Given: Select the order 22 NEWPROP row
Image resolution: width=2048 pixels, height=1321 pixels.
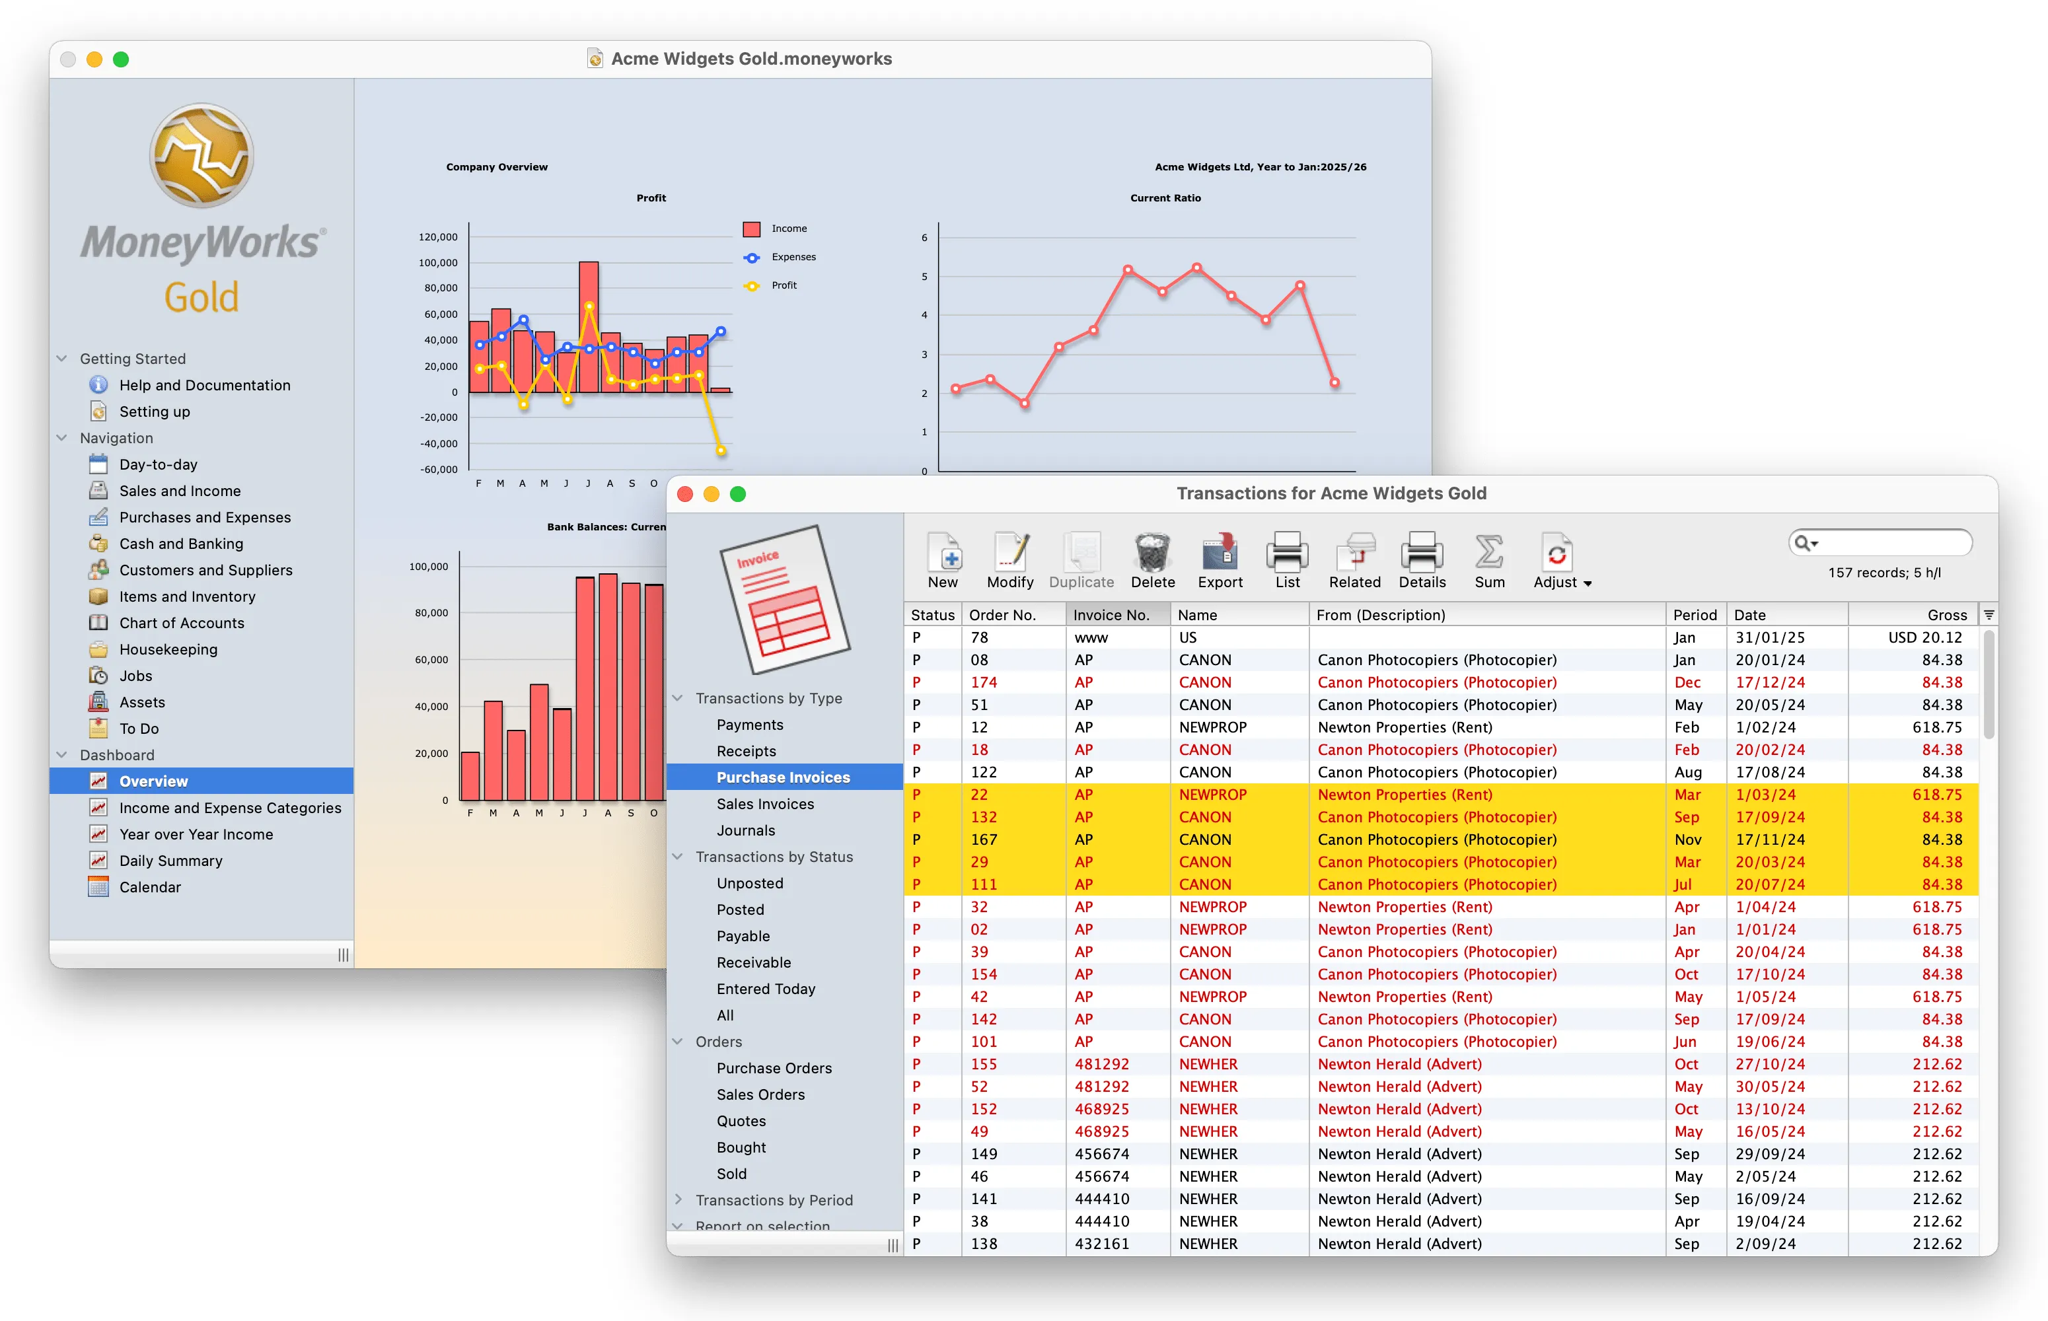Looking at the screenshot, I should pos(1442,795).
